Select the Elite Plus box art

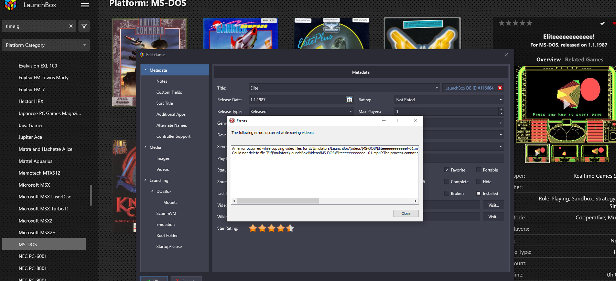point(331,33)
